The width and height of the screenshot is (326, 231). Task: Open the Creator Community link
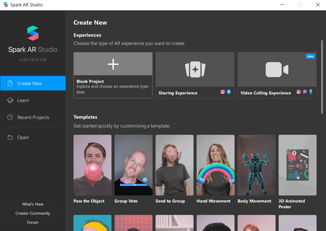click(33, 213)
